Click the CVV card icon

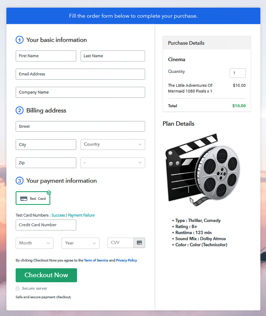(139, 243)
